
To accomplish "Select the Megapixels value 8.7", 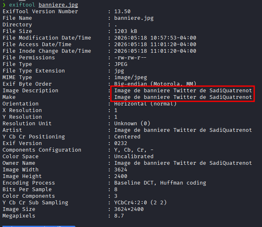I will (119, 216).
